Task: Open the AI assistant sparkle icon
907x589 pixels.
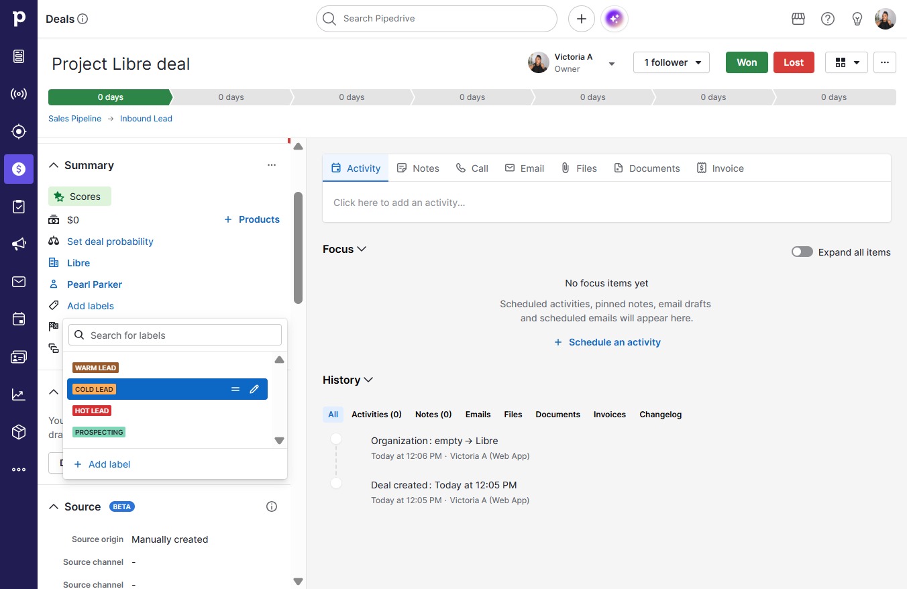Action: (615, 19)
